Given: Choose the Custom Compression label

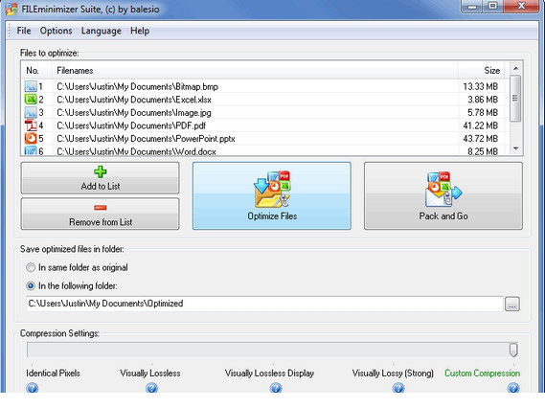Looking at the screenshot, I should tap(483, 373).
